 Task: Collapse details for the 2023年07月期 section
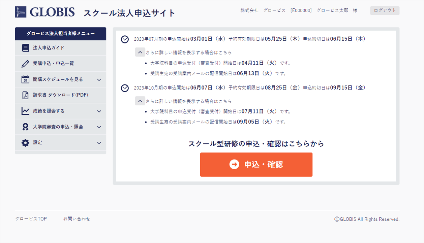pos(140,53)
